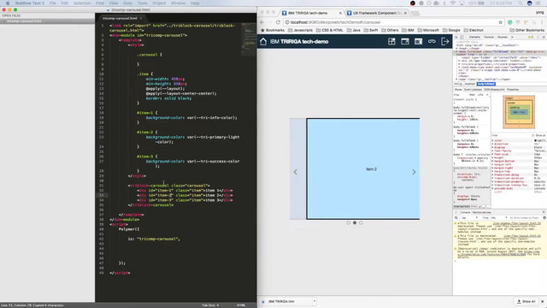Check the Show all checkbox in computed styles

point(533,135)
